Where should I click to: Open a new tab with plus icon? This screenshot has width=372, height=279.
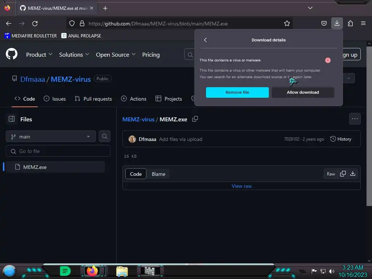(105, 8)
